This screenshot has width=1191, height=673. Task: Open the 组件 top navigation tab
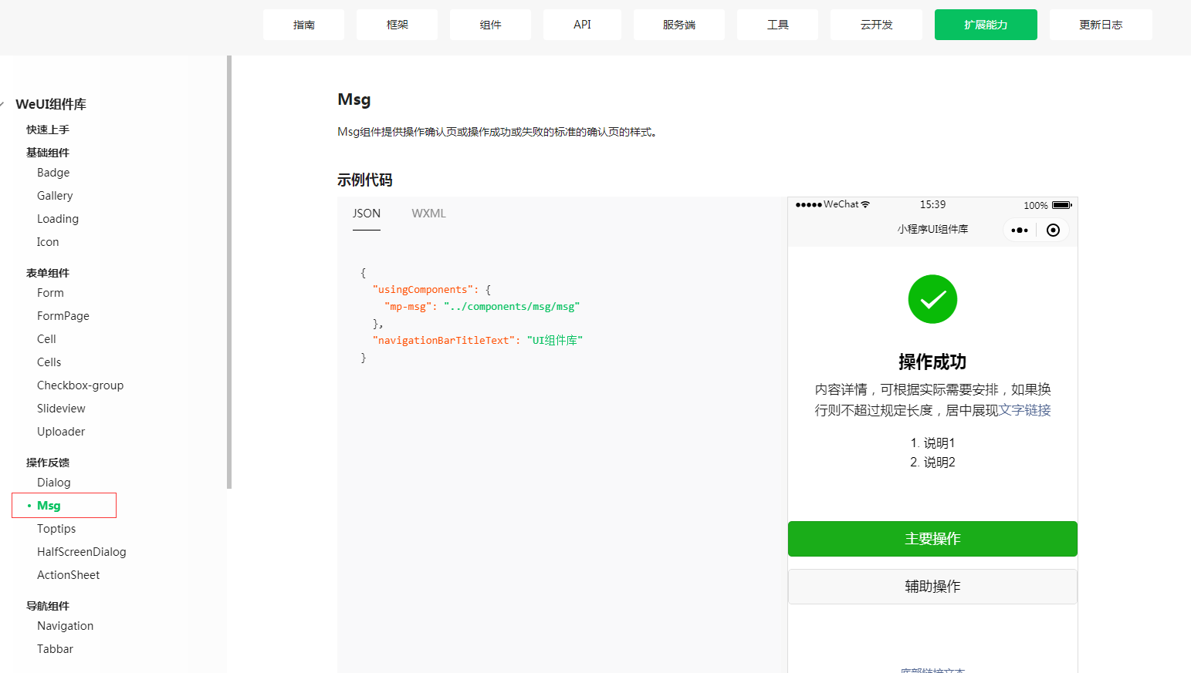490,25
